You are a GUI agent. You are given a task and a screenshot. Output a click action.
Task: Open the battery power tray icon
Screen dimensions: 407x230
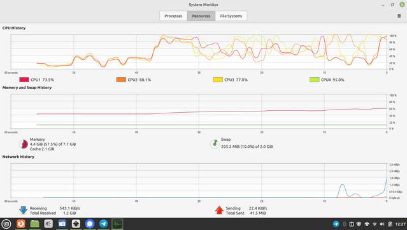[390, 224]
